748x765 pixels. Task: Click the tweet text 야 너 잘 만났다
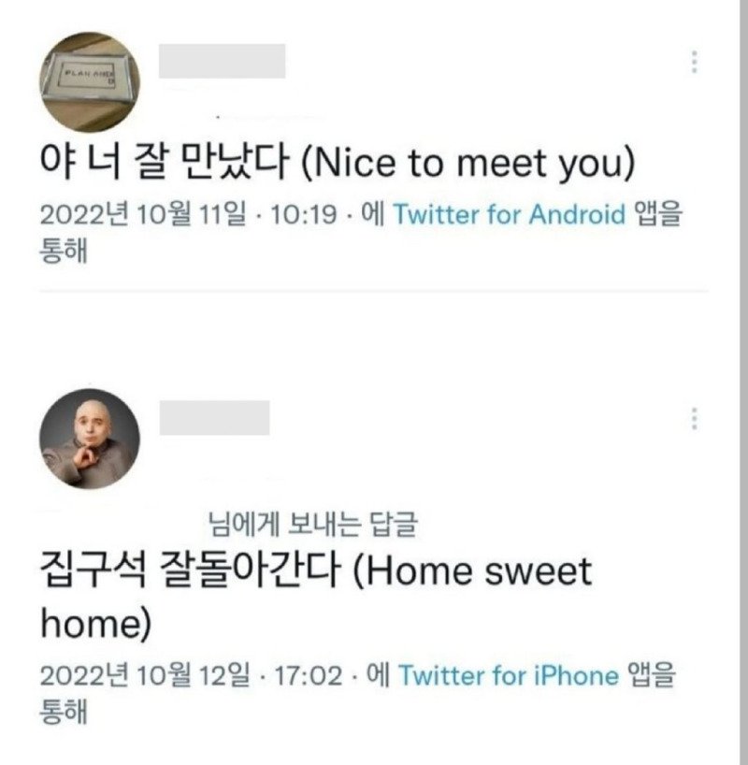[x=165, y=162]
